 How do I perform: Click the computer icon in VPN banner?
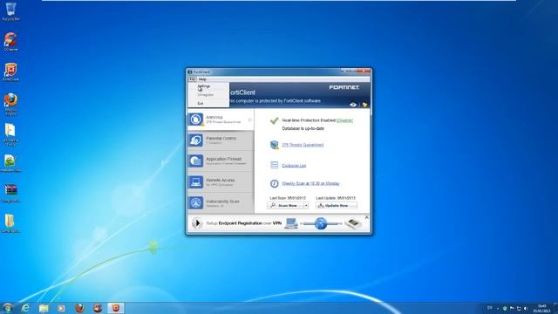(291, 223)
